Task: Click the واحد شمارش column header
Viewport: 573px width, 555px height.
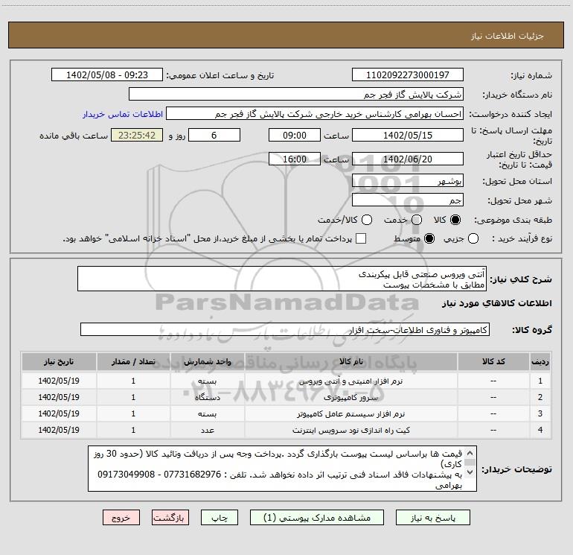Action: (x=207, y=361)
